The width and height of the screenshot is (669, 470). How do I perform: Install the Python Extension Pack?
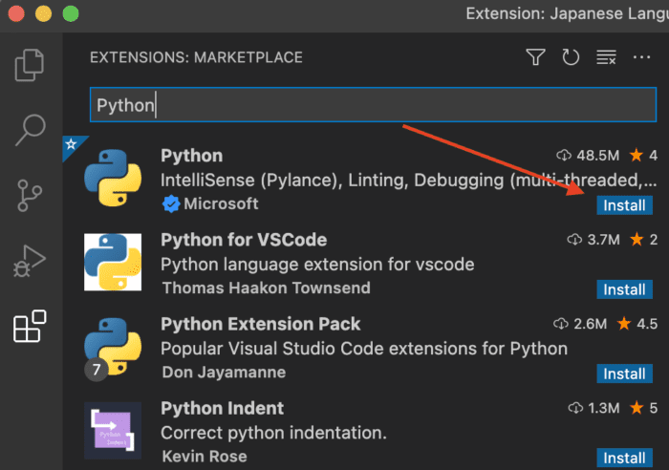click(624, 374)
